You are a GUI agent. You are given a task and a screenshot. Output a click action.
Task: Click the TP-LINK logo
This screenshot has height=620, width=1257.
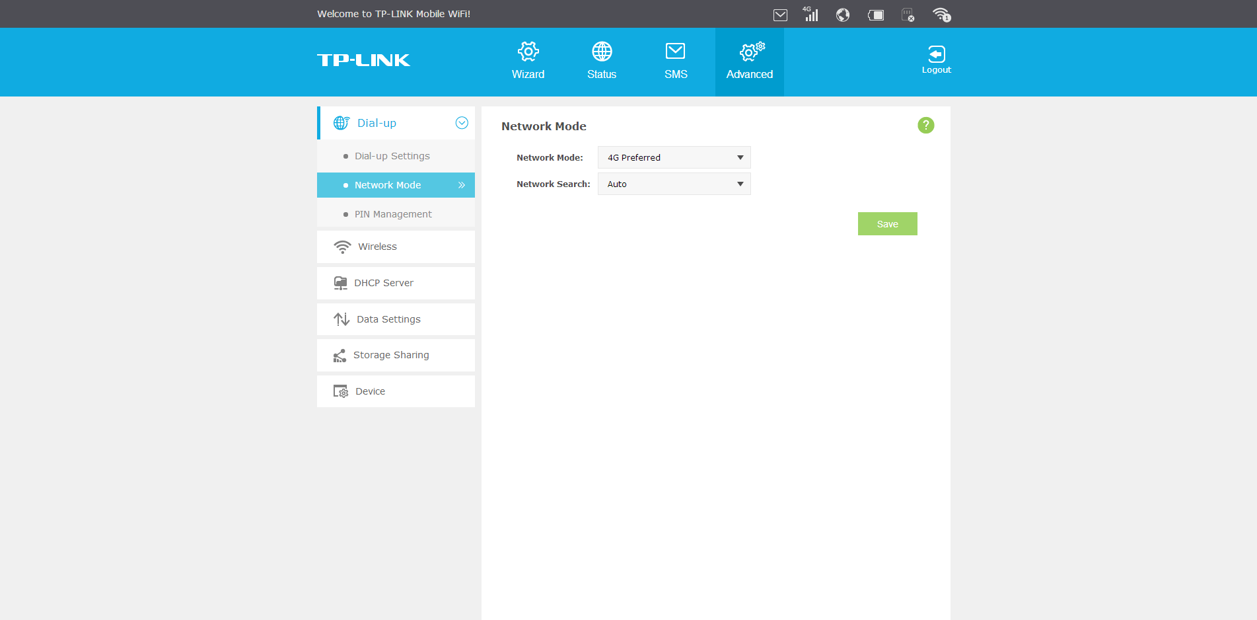pyautogui.click(x=363, y=60)
